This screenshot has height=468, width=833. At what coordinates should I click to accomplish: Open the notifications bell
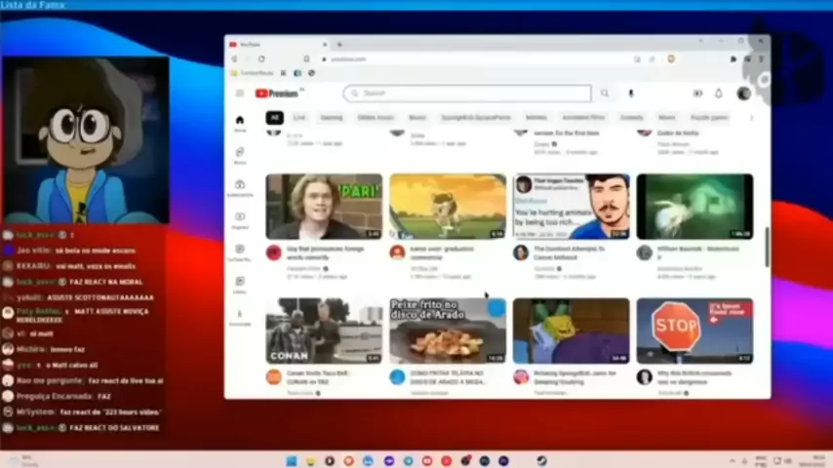719,94
